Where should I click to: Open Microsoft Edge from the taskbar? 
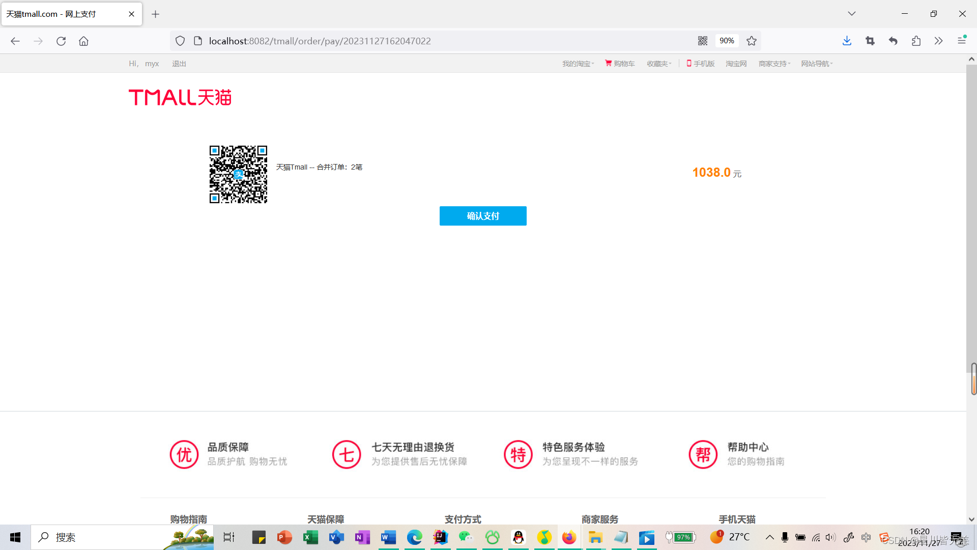414,537
